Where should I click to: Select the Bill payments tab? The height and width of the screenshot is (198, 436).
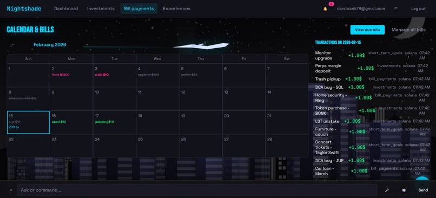[x=139, y=9]
